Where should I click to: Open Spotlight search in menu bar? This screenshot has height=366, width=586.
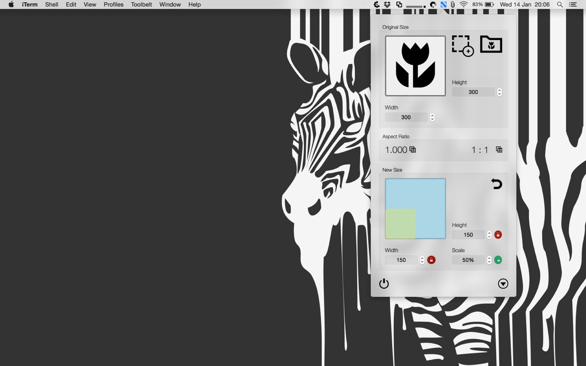tap(560, 5)
